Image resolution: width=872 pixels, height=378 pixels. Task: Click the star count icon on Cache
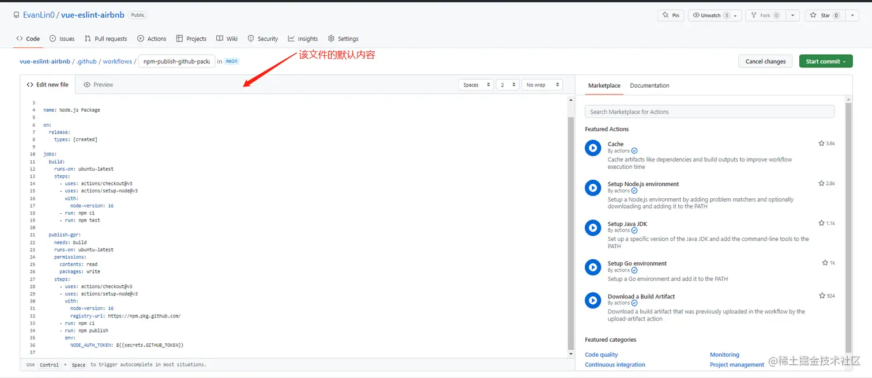[821, 143]
